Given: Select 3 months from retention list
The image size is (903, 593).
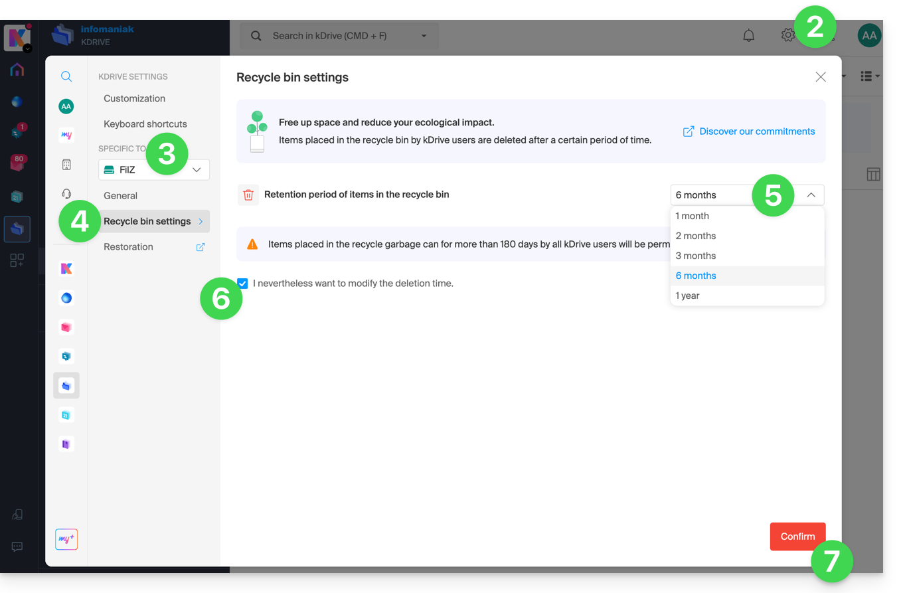Looking at the screenshot, I should click(695, 256).
